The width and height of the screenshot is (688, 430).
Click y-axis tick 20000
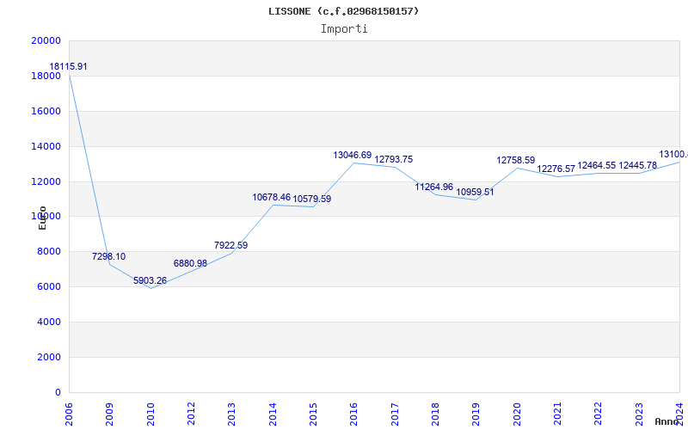point(46,40)
